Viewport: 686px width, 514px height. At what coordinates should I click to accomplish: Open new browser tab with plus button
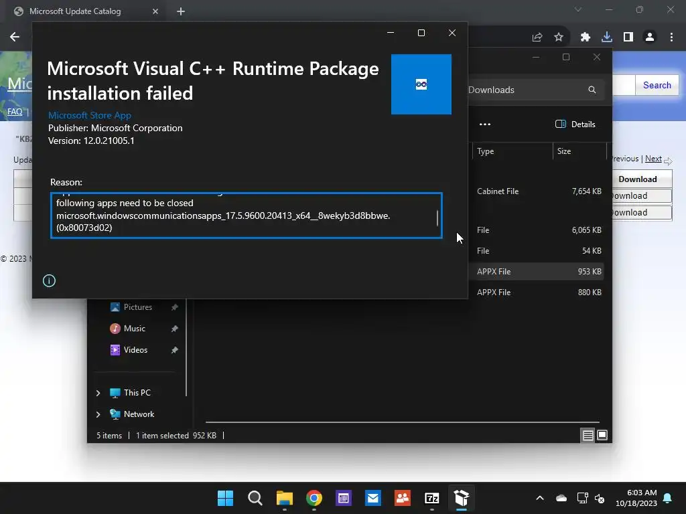181,11
